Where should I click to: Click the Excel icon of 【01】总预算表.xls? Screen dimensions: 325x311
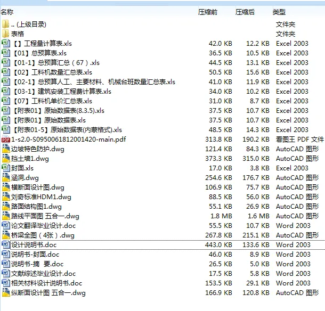pos(6,53)
